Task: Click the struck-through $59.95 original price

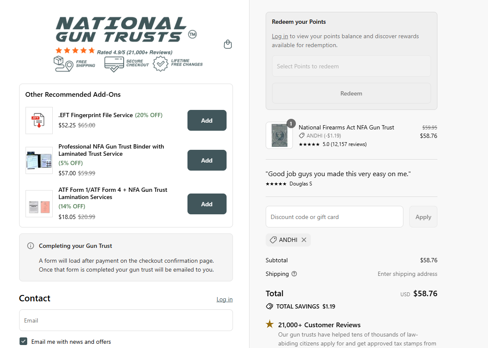Action: point(429,127)
